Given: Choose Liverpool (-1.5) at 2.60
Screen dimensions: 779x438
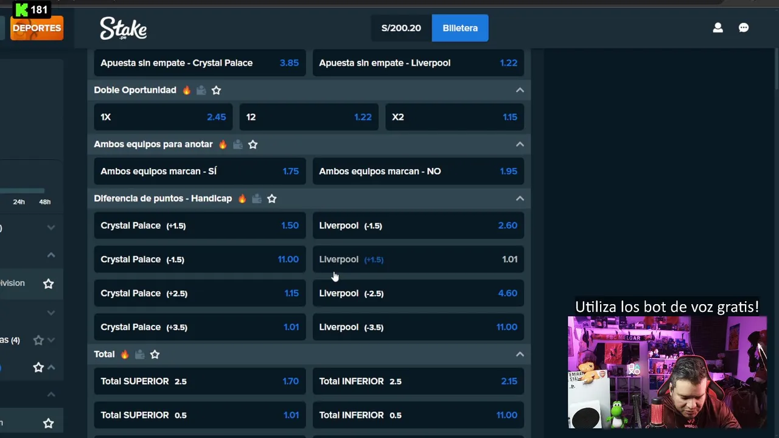Looking at the screenshot, I should click(418, 226).
